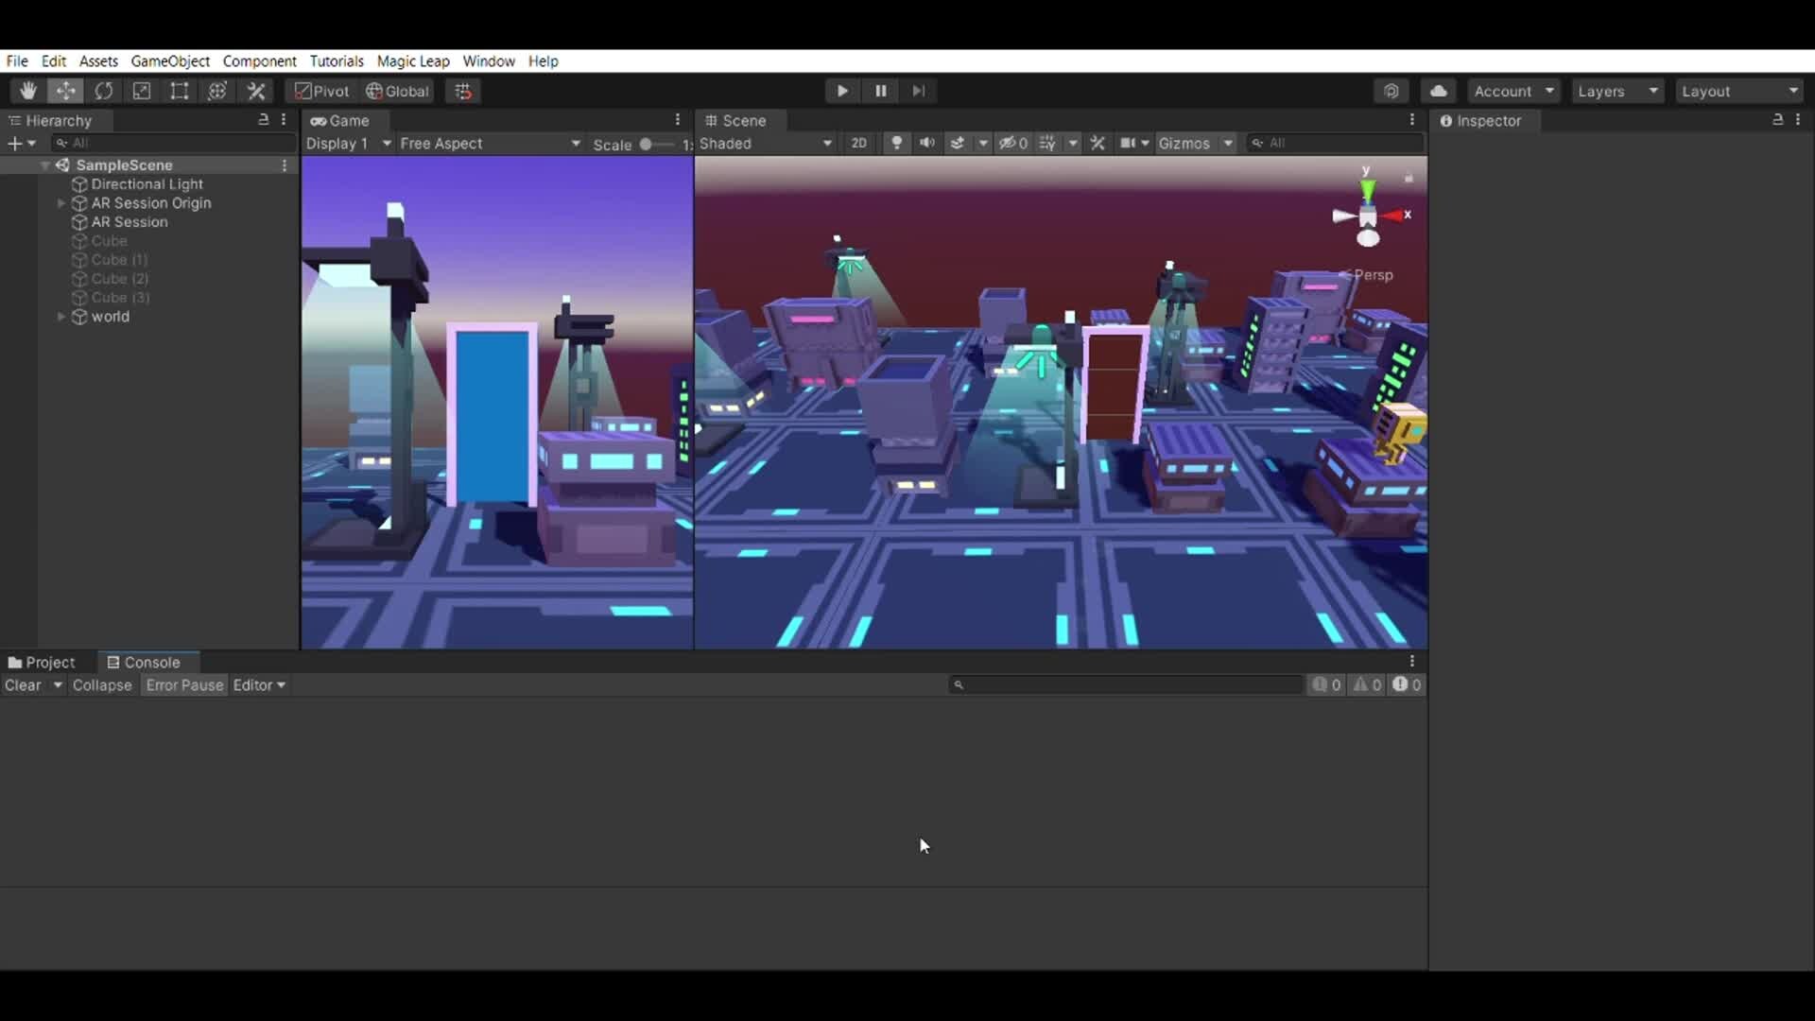Open the Hierarchy search magnifier icon
The image size is (1815, 1021).
(x=62, y=142)
